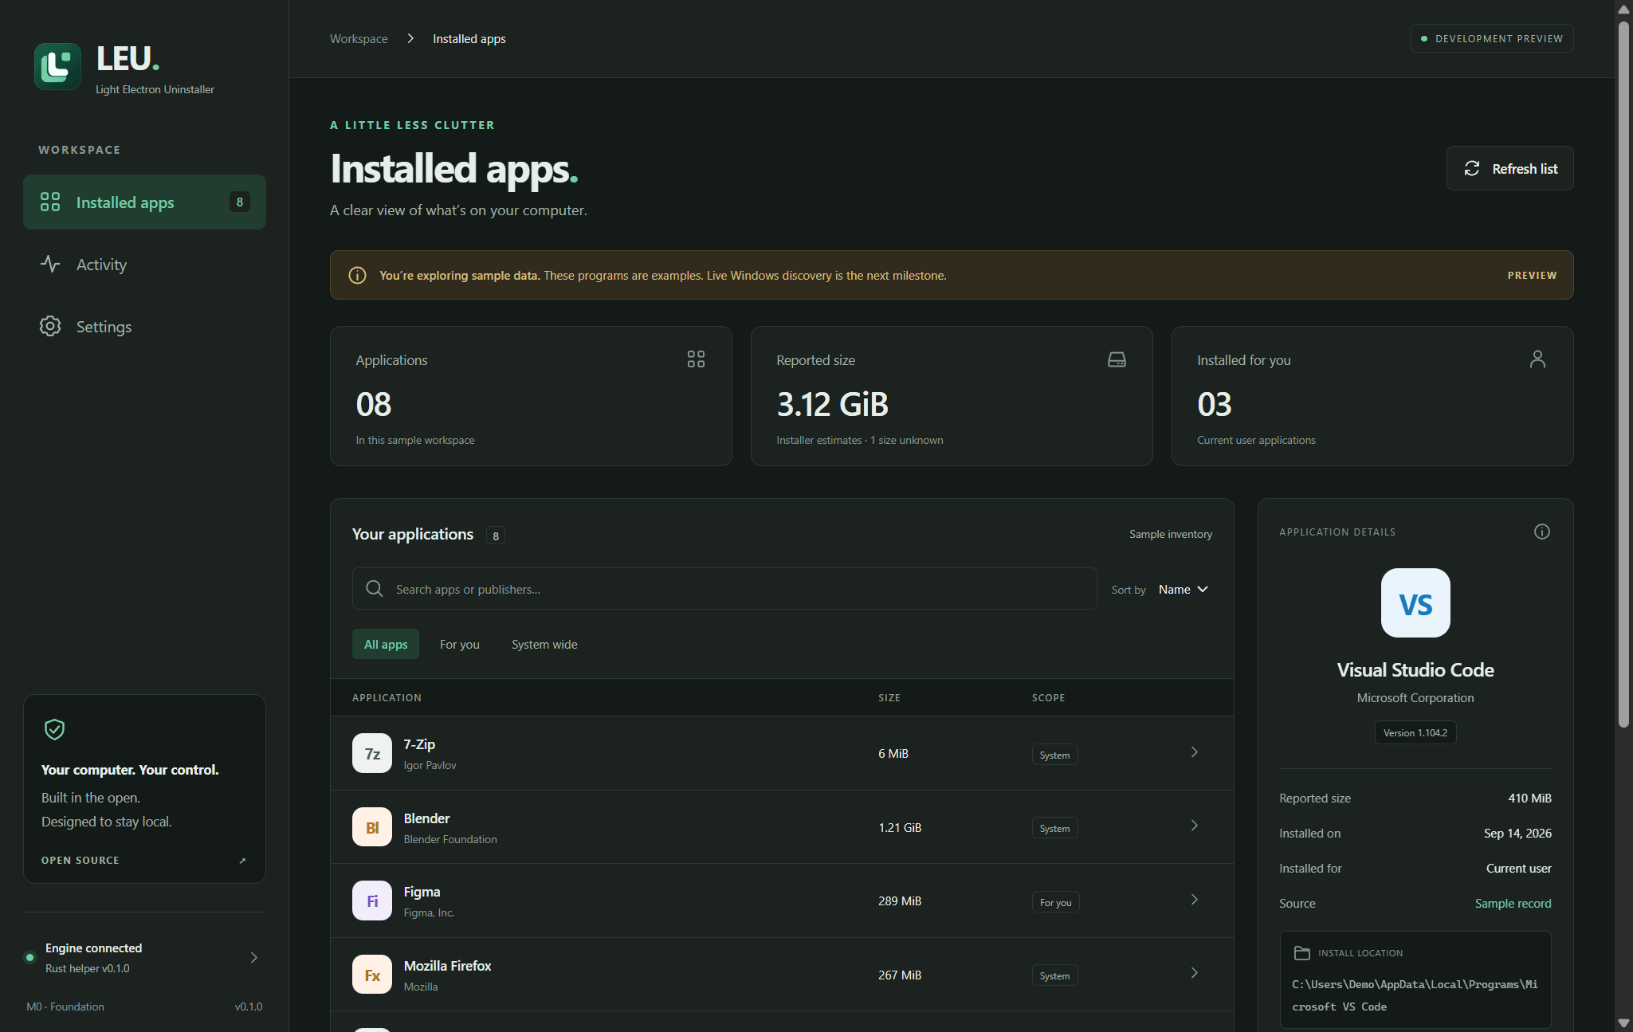Click the For you scope badge for Figma
Image resolution: width=1633 pixels, height=1032 pixels.
coord(1055,902)
